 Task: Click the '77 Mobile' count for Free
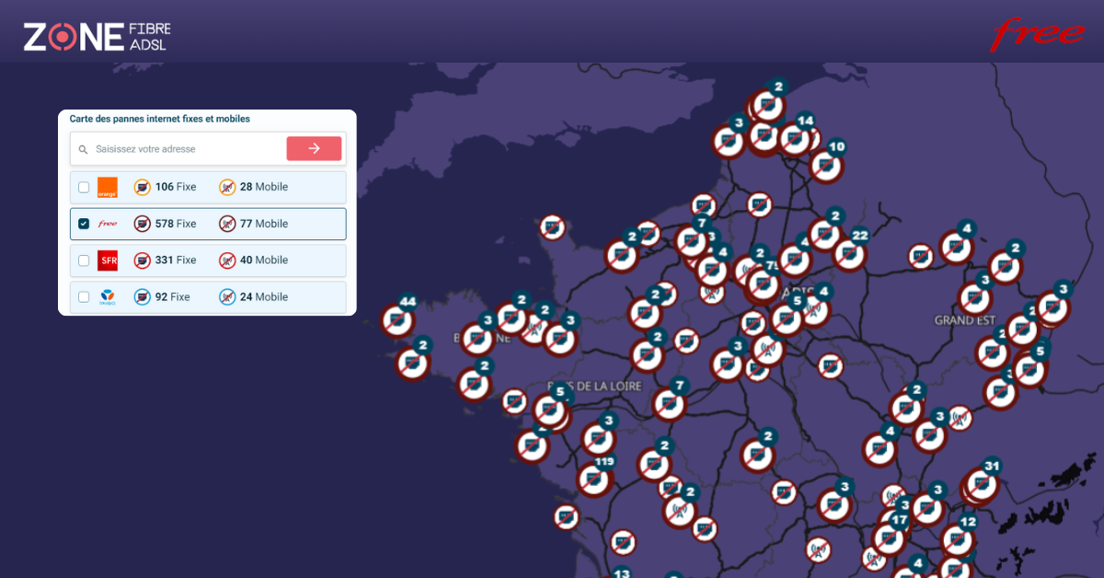coord(265,224)
